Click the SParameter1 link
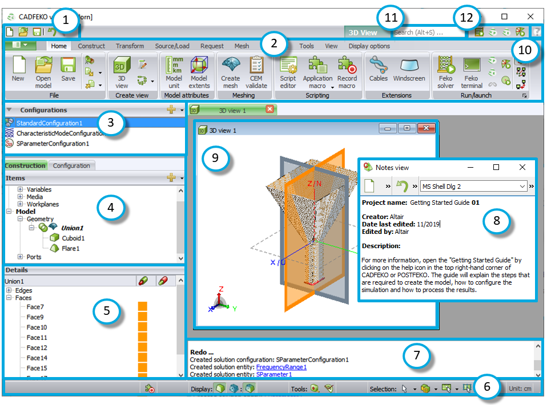This screenshot has height=405, width=547. [x=273, y=374]
